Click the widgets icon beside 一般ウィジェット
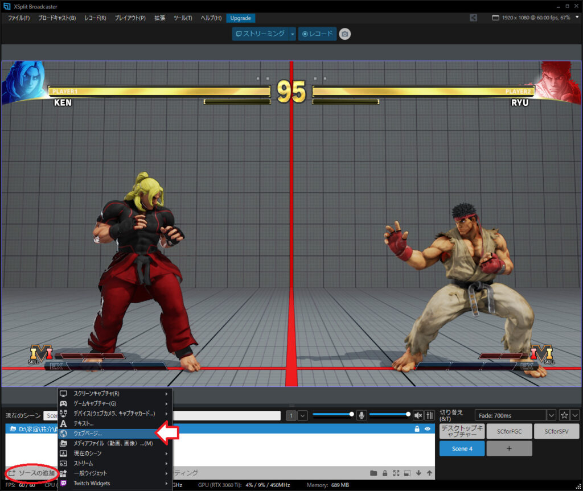The height and width of the screenshot is (491, 583). click(64, 473)
